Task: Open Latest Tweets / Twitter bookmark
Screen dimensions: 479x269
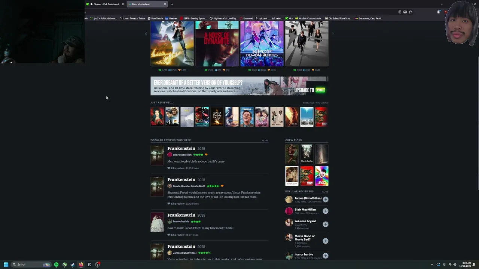Action: click(132, 18)
